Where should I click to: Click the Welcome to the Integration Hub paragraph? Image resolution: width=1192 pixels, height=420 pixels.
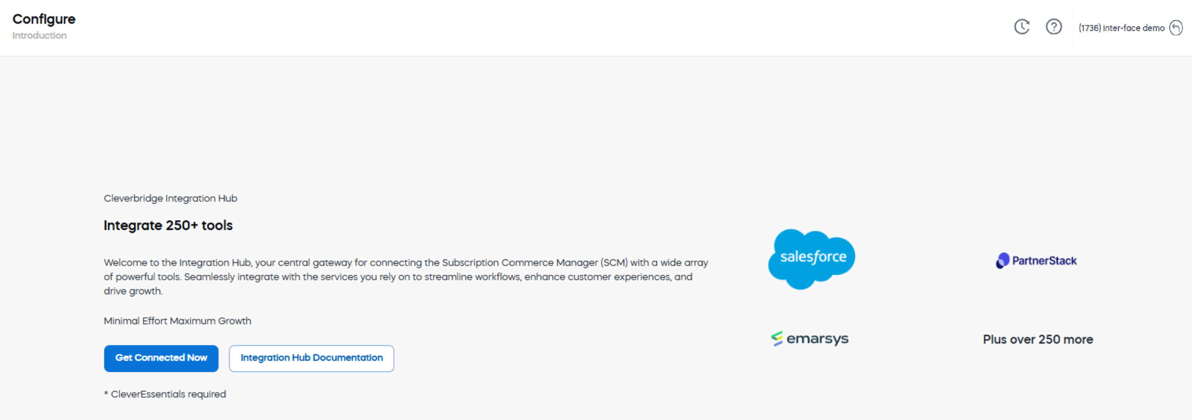tap(406, 277)
